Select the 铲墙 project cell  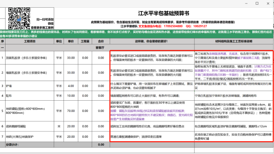30,86
